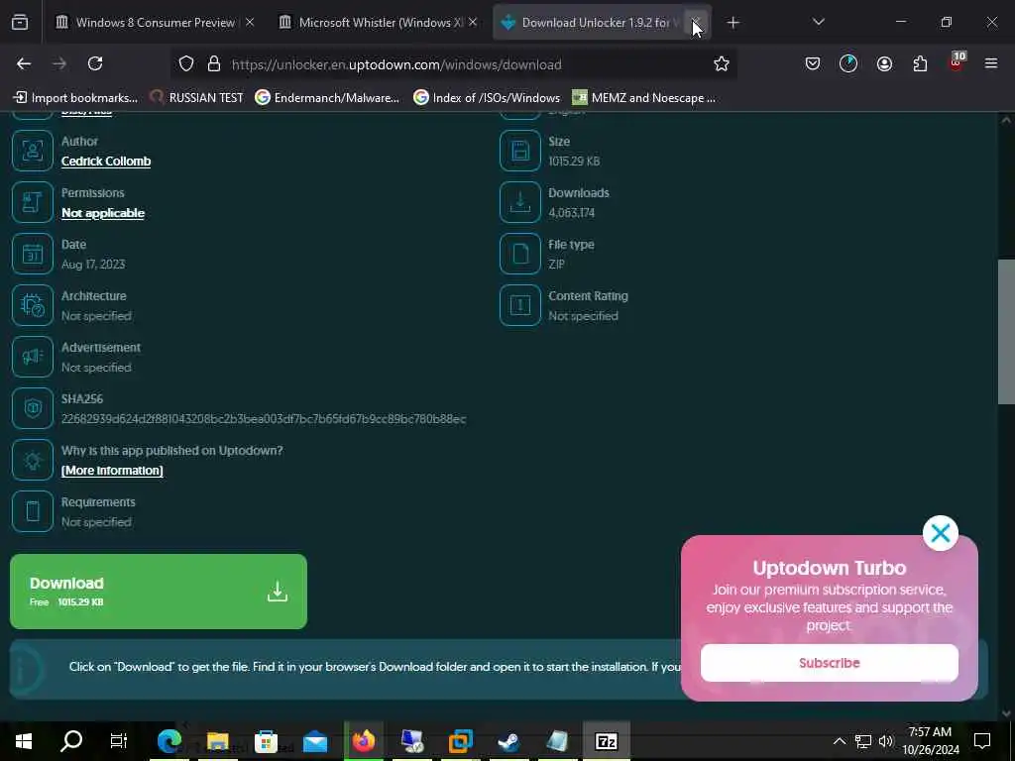Click the SHA256 shield icon

tap(33, 408)
